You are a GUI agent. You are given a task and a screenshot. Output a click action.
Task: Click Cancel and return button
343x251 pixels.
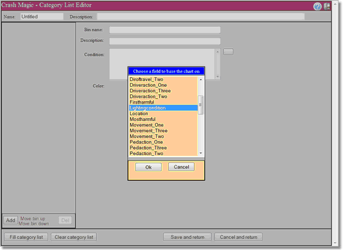238,237
